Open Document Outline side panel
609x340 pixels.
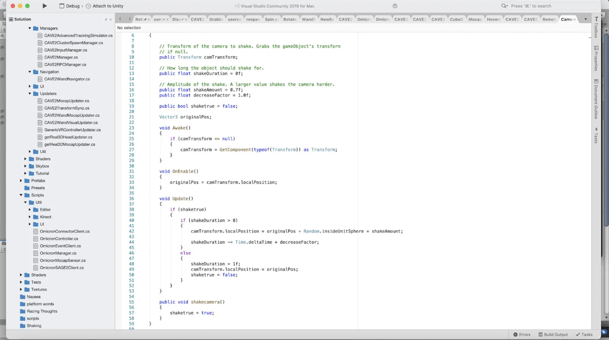click(596, 99)
